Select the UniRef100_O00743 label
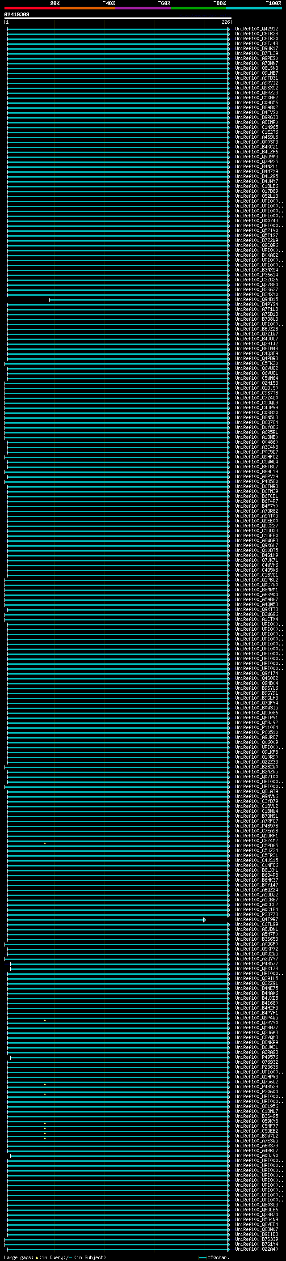This screenshot has width=286, height=1261. (257, 221)
